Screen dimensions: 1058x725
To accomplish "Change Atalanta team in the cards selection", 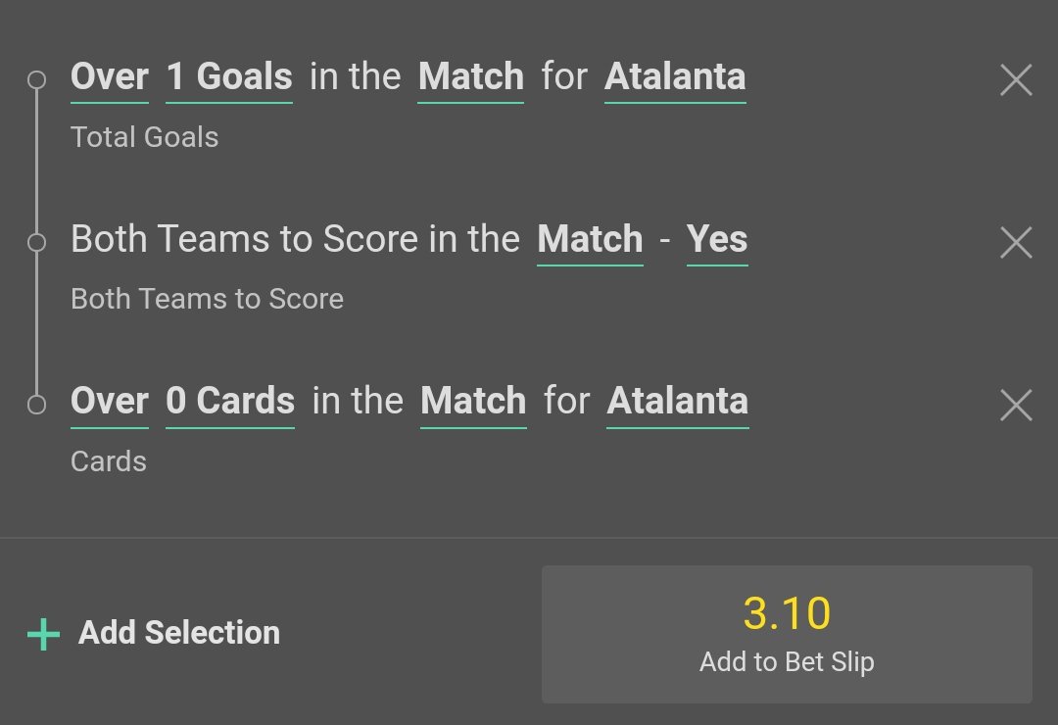I will [678, 402].
